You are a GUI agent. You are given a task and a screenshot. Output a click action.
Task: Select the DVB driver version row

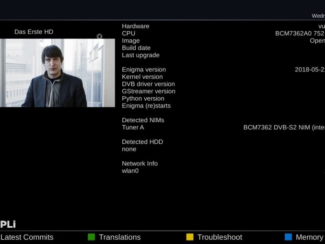pos(149,84)
